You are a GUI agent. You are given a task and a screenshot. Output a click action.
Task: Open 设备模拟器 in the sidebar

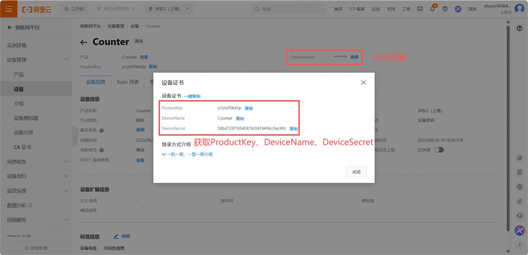click(26, 118)
